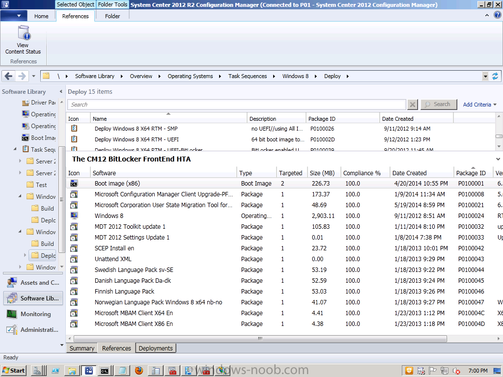This screenshot has width=503, height=377.
Task: Click in the Search input field
Action: pyautogui.click(x=237, y=105)
